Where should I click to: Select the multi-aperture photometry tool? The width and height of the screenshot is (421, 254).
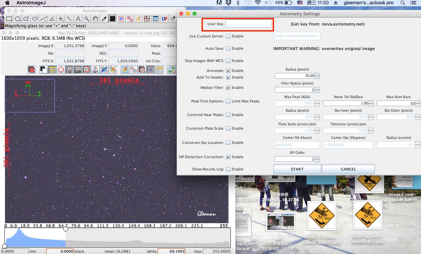129,19
